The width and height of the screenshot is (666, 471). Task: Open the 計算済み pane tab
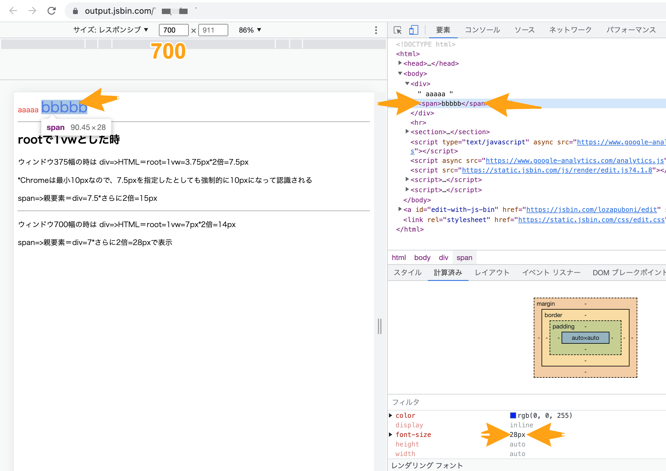tap(448, 273)
